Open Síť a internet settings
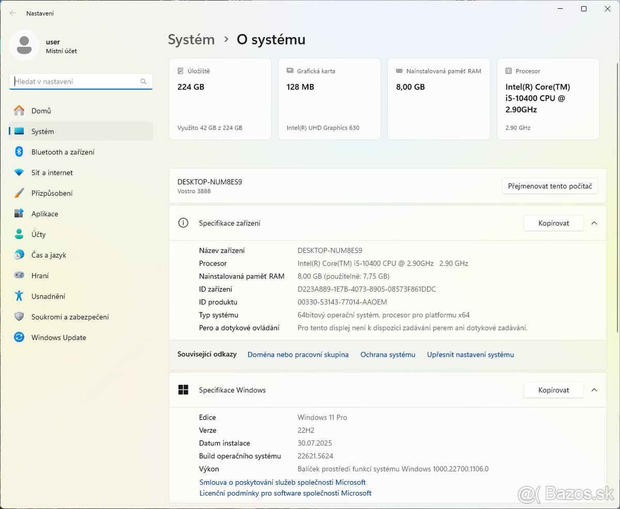This screenshot has height=509, width=620. (52, 172)
